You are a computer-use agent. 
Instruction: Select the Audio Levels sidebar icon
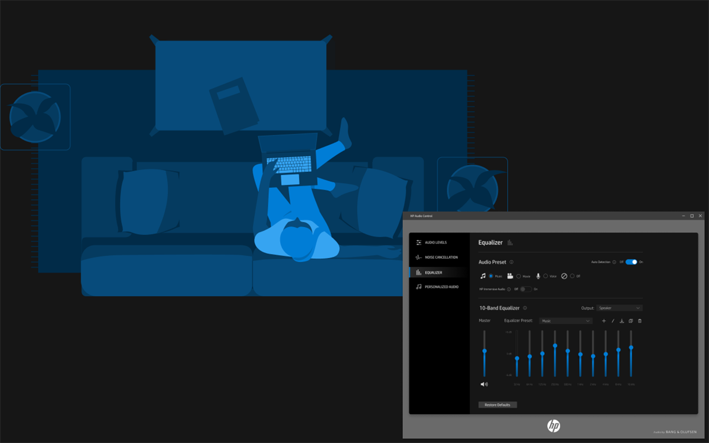pos(419,242)
